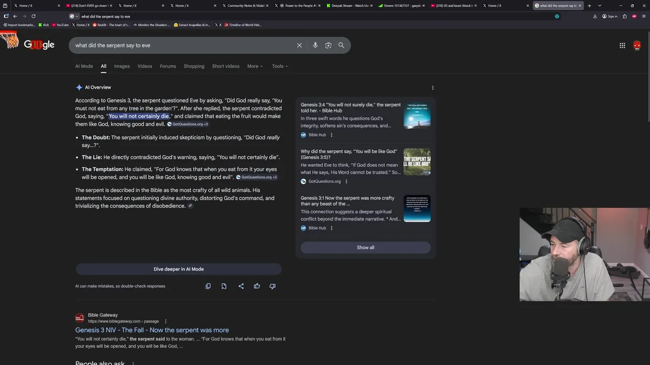650x365 pixels.
Task: Open the browser downloads panel
Action: pos(595,16)
